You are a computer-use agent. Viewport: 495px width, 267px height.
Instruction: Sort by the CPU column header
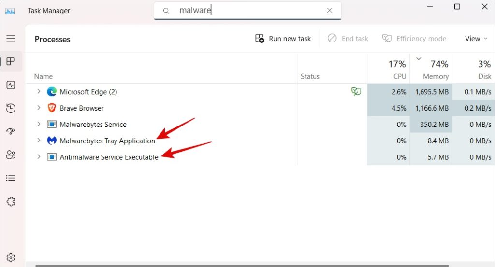[x=389, y=69]
